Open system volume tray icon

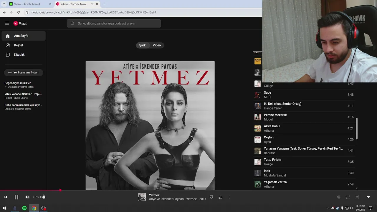coord(352,208)
